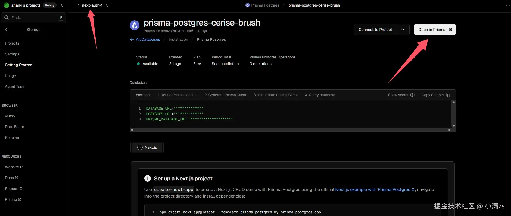
Task: Click the DATABASE_URL line in the code
Action: [x=175, y=108]
